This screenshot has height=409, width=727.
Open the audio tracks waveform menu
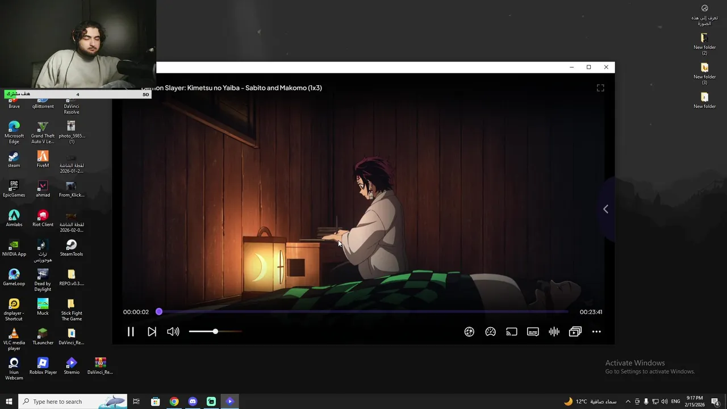[554, 332]
